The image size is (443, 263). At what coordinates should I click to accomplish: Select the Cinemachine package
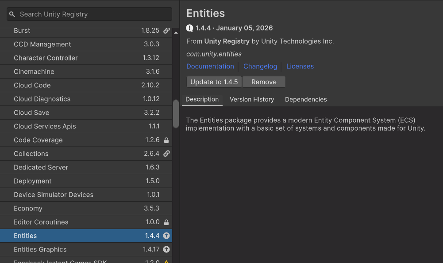[86, 71]
